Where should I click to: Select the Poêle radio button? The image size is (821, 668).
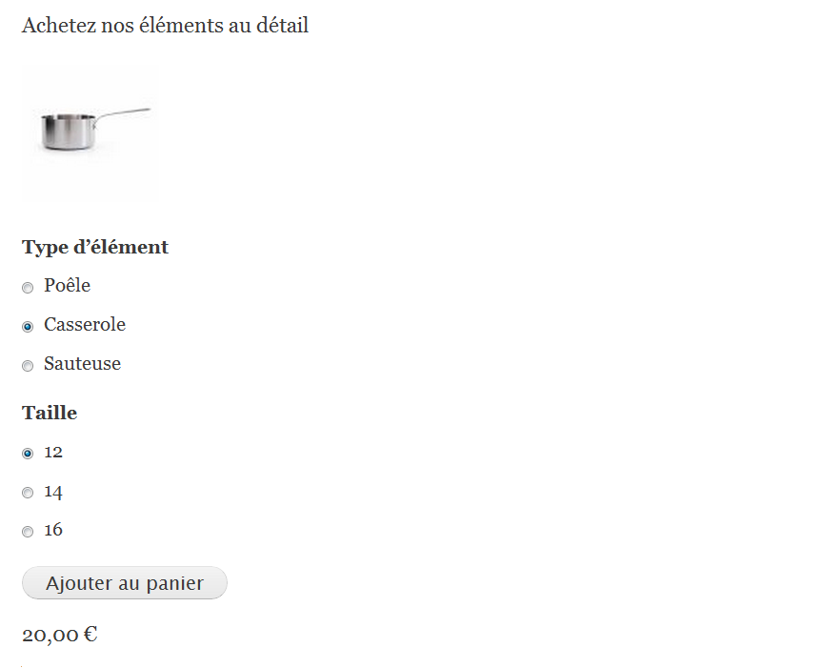click(28, 287)
